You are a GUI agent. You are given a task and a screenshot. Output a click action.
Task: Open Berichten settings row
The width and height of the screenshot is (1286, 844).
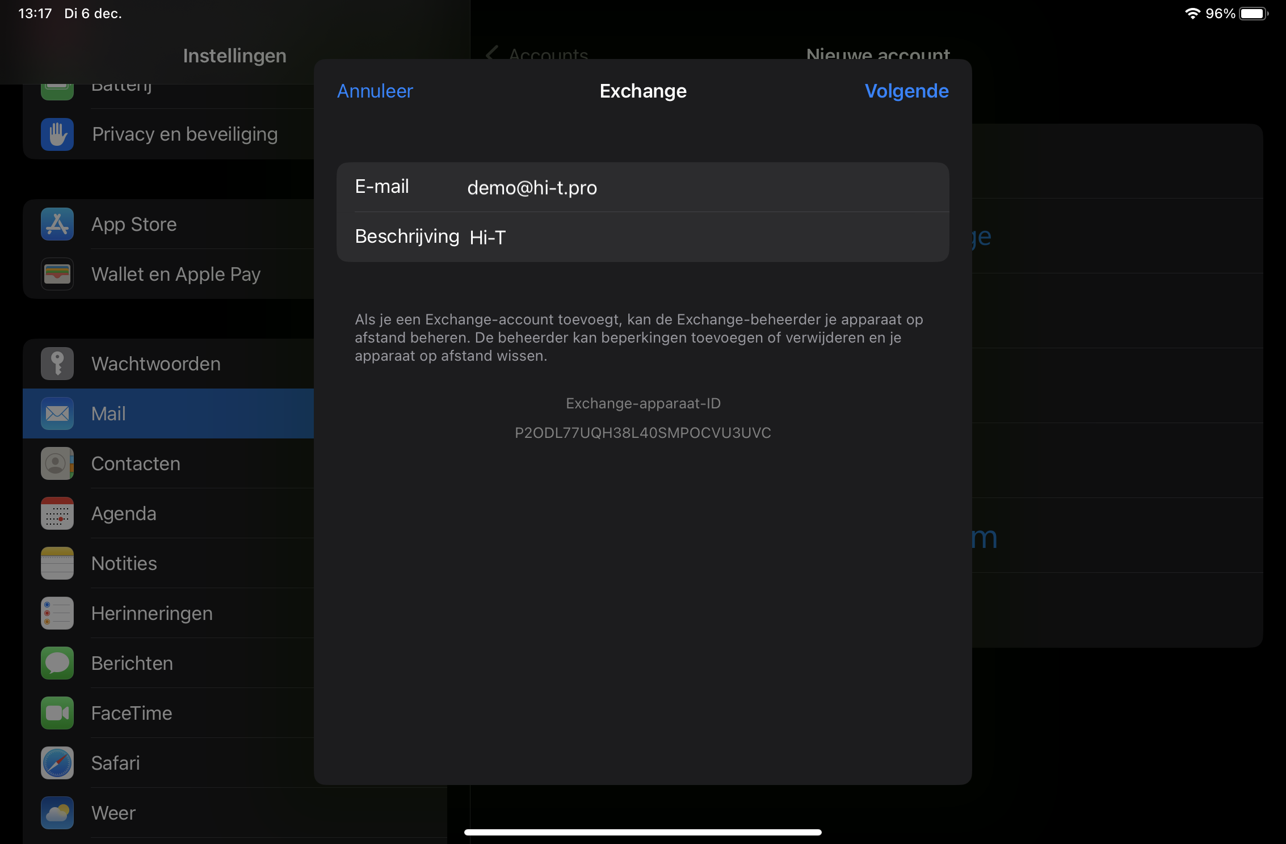click(x=169, y=663)
